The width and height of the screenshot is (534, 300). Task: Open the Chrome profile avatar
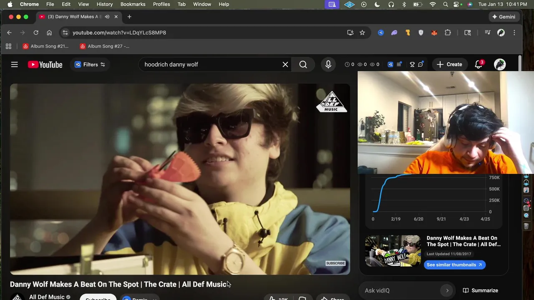[x=501, y=32]
